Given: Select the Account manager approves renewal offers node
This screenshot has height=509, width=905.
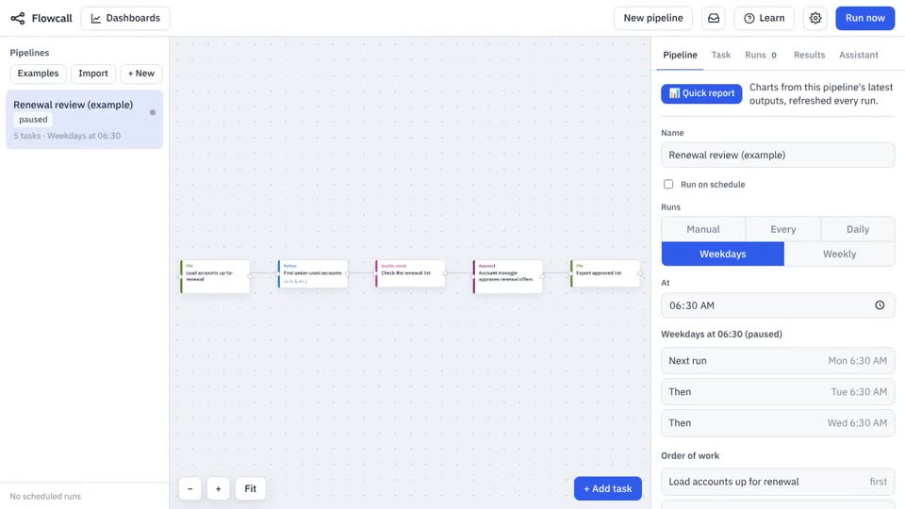Looking at the screenshot, I should click(507, 276).
